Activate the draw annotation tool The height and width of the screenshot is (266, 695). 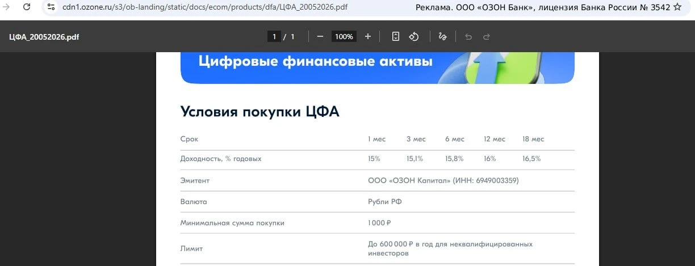point(443,36)
